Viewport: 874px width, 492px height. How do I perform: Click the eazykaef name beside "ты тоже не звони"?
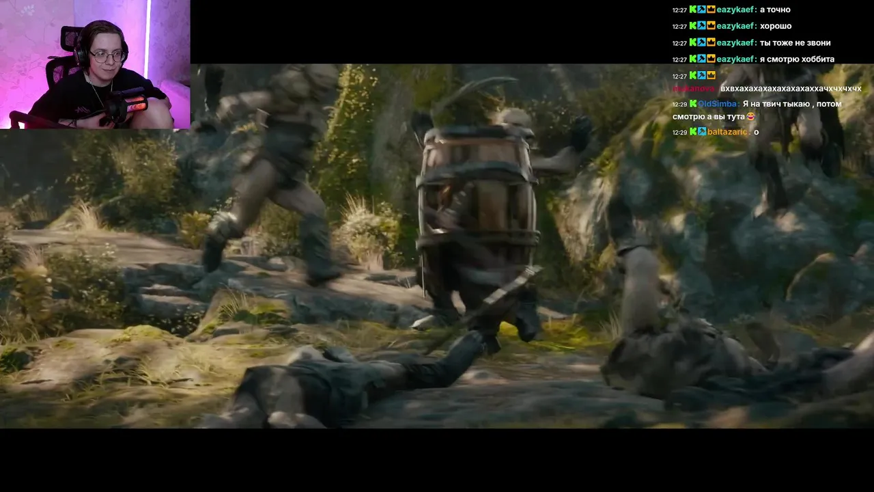tap(736, 42)
